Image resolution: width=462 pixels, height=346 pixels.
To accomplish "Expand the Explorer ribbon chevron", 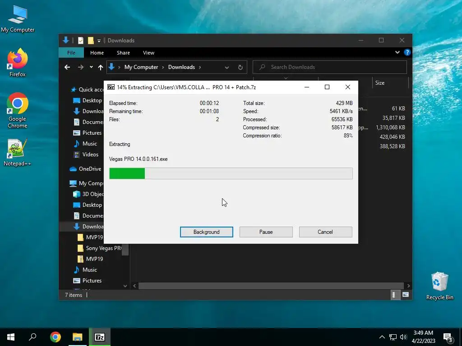I will 397,52.
